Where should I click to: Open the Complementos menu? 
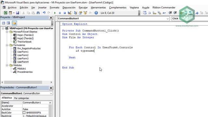pyautogui.click(x=118, y=7)
